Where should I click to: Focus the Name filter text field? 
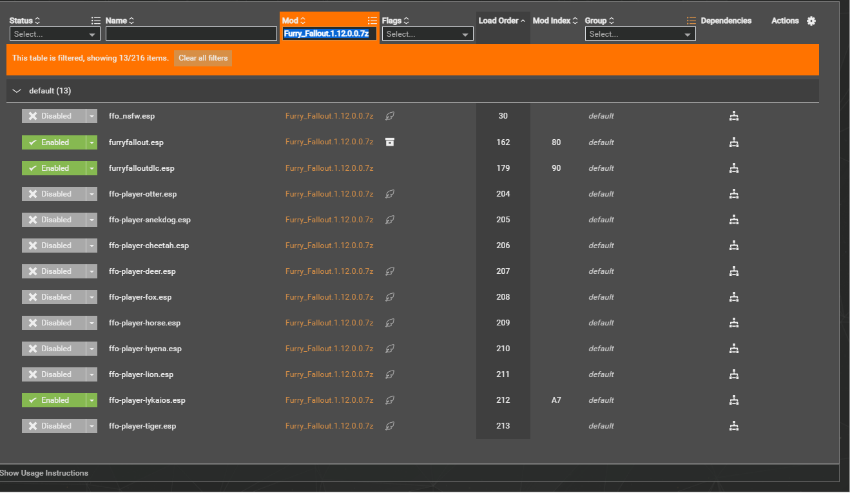[191, 34]
